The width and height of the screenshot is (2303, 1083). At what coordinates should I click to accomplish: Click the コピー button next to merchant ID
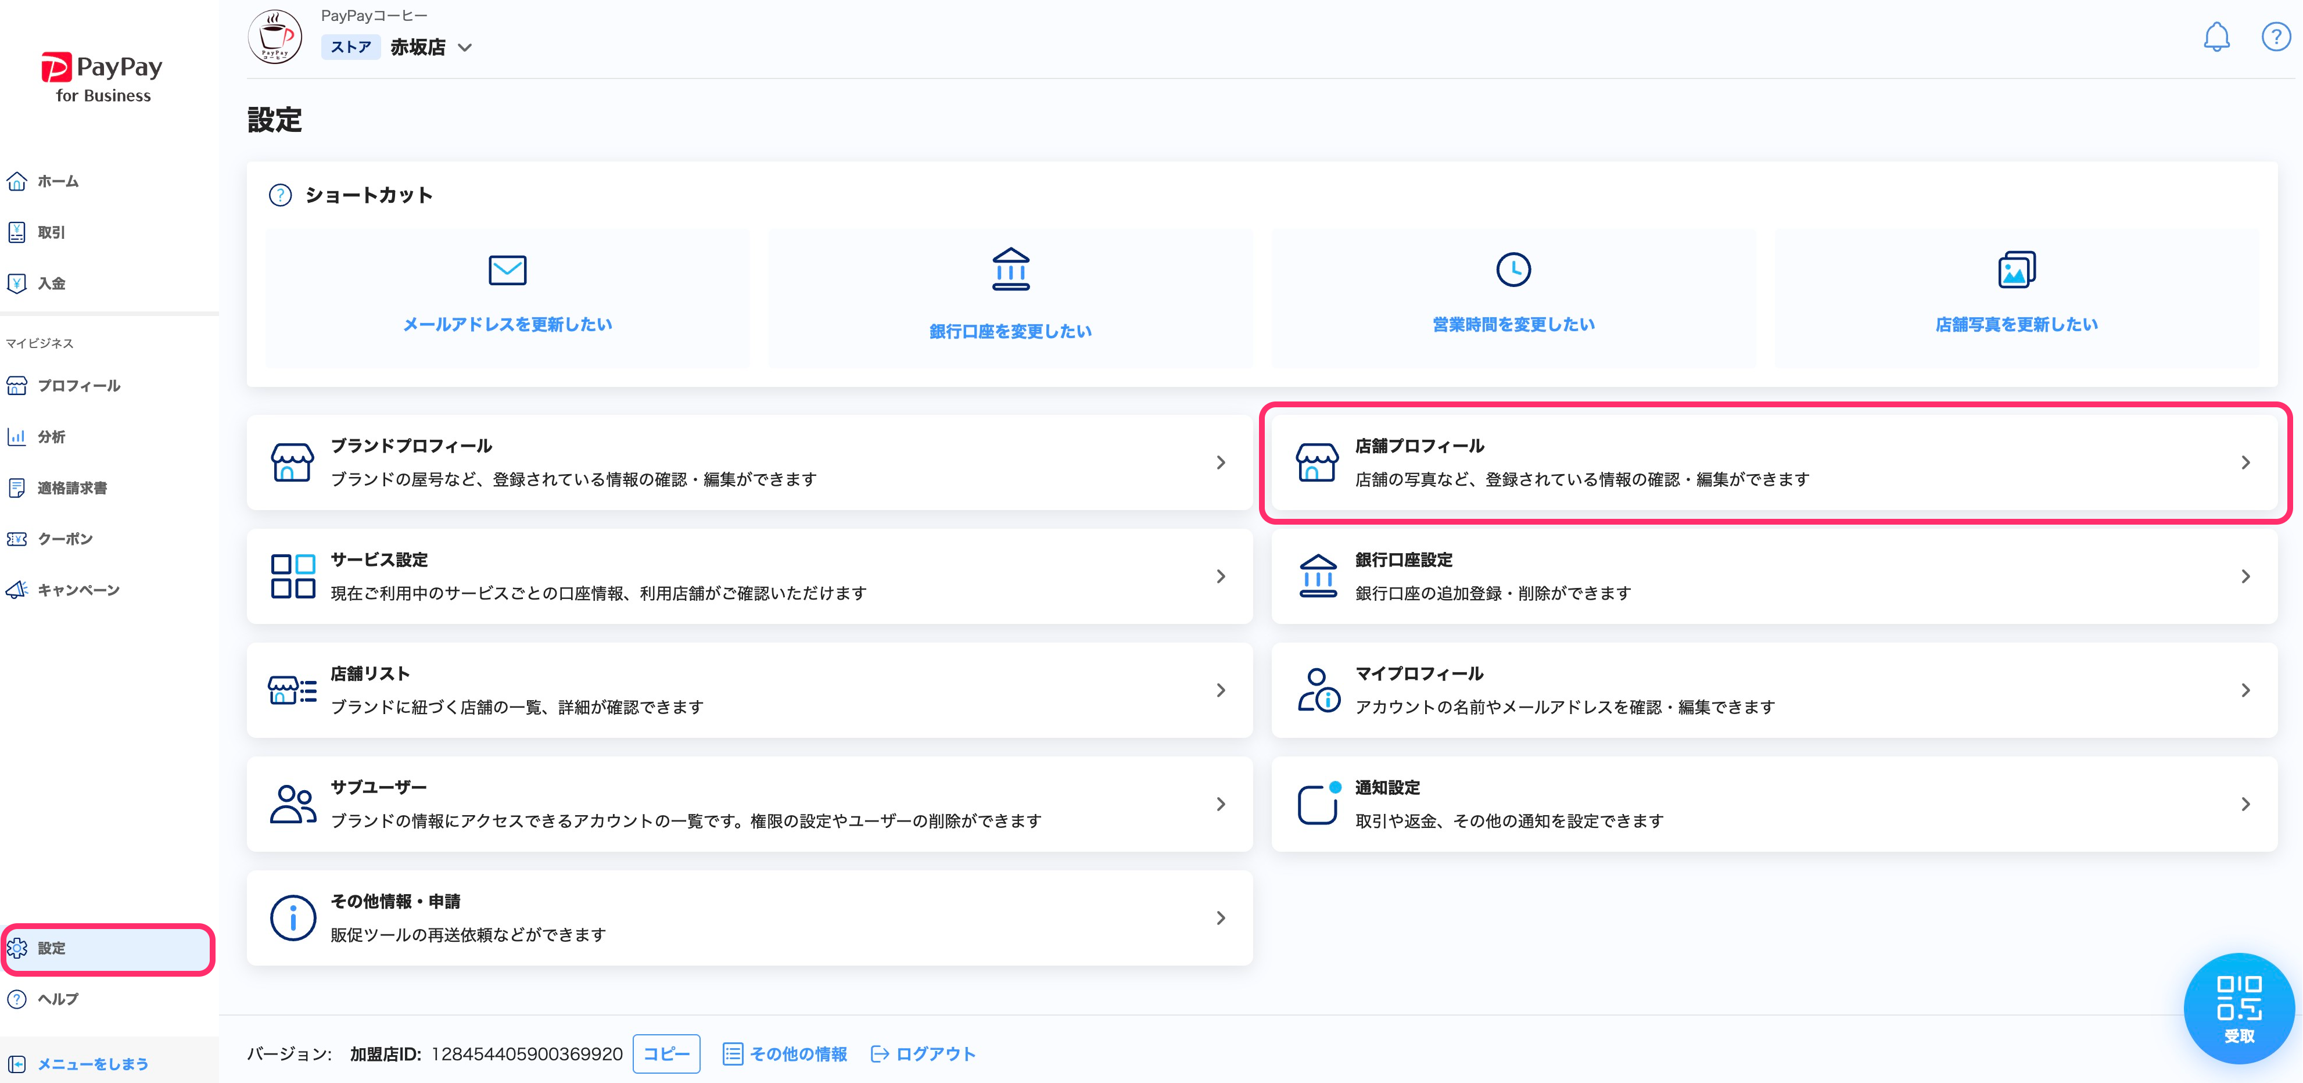tap(666, 1053)
